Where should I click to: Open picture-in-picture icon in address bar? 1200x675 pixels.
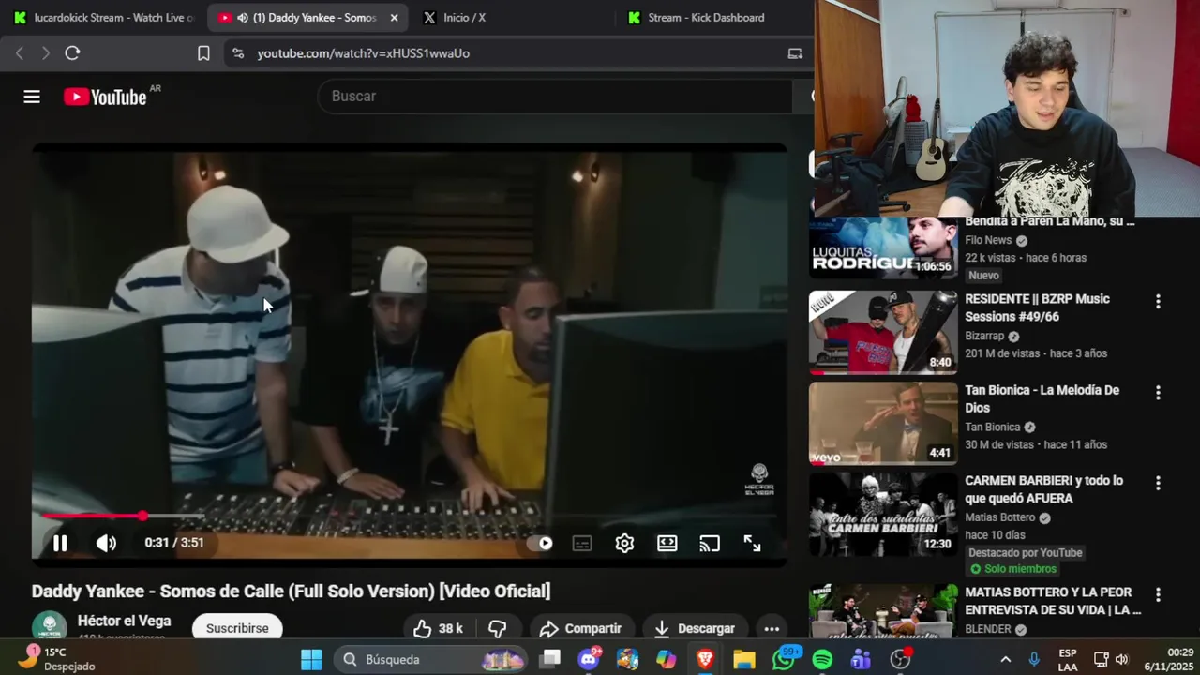tap(795, 53)
